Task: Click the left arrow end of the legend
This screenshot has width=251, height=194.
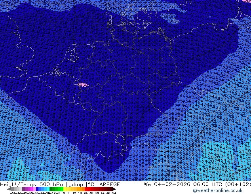Action: (9, 189)
